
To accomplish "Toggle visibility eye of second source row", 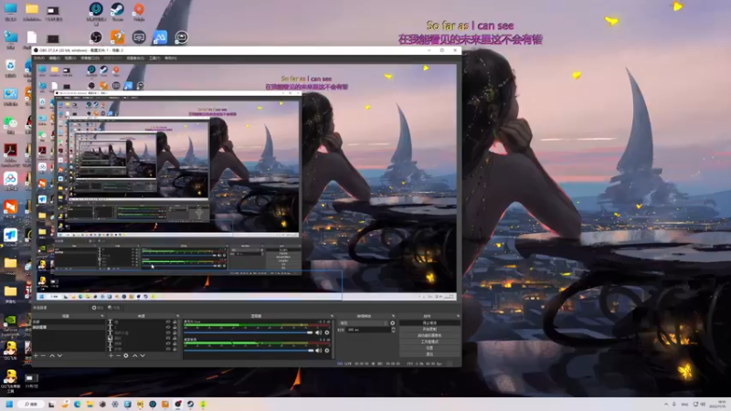I will [168, 327].
